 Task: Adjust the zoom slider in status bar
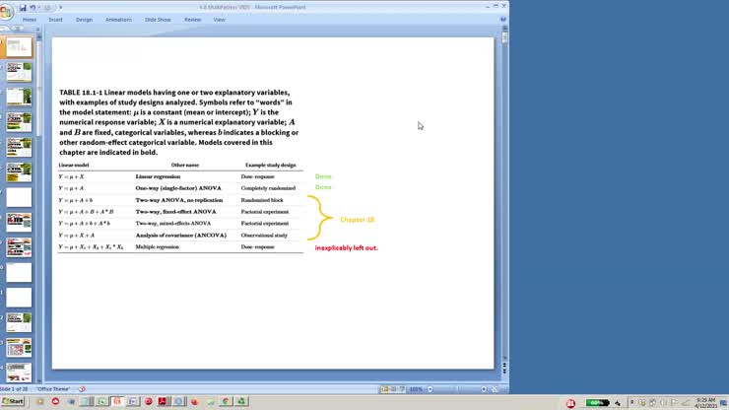457,389
